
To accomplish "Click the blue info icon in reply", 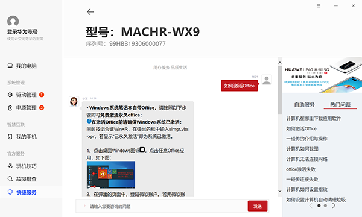I will tap(89, 121).
